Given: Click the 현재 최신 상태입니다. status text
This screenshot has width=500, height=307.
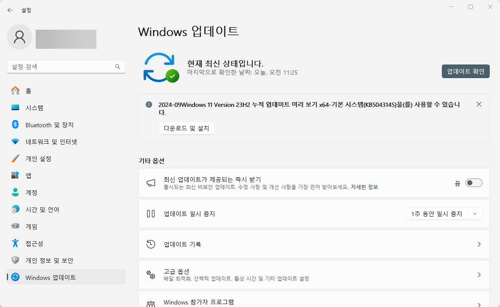Looking at the screenshot, I should 225,63.
